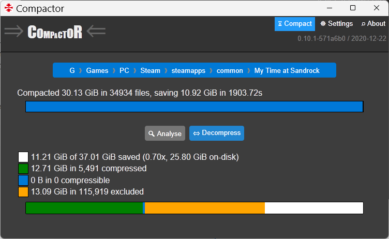Click the orange segment of the usage bar

pyautogui.click(x=204, y=208)
